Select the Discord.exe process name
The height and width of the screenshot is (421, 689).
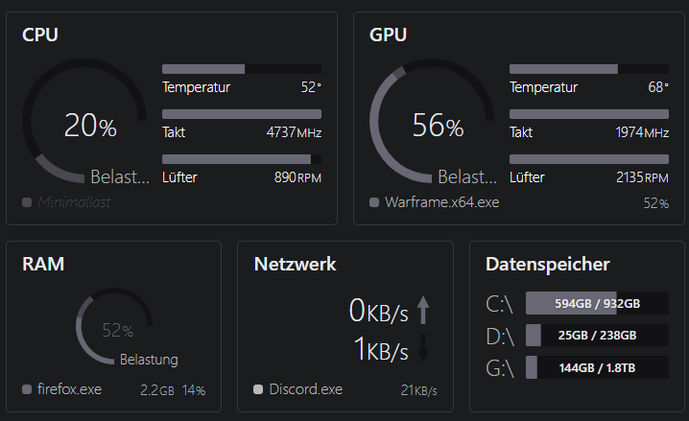pyautogui.click(x=305, y=389)
